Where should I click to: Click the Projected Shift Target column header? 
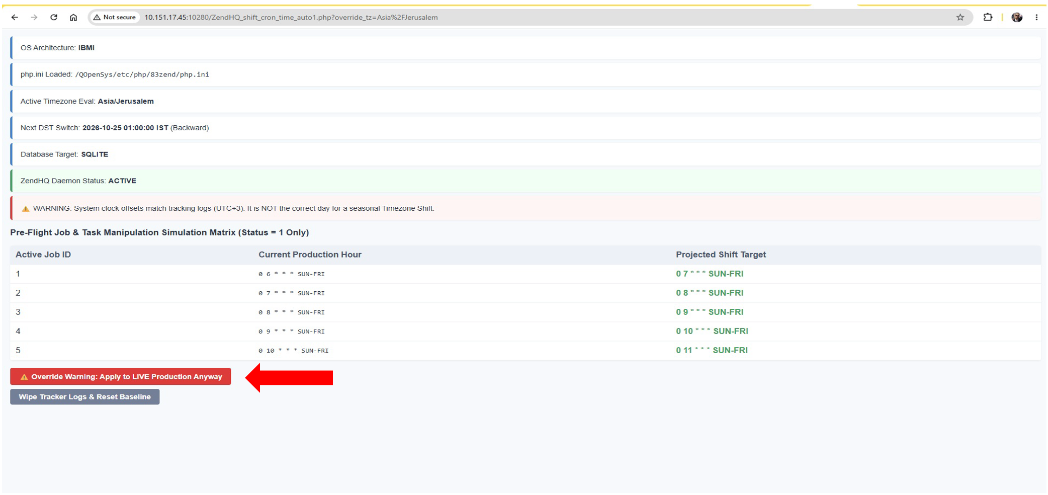point(721,255)
